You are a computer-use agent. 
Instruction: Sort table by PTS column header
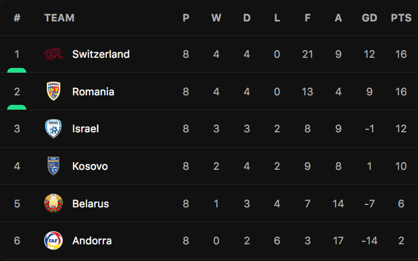[x=401, y=18]
